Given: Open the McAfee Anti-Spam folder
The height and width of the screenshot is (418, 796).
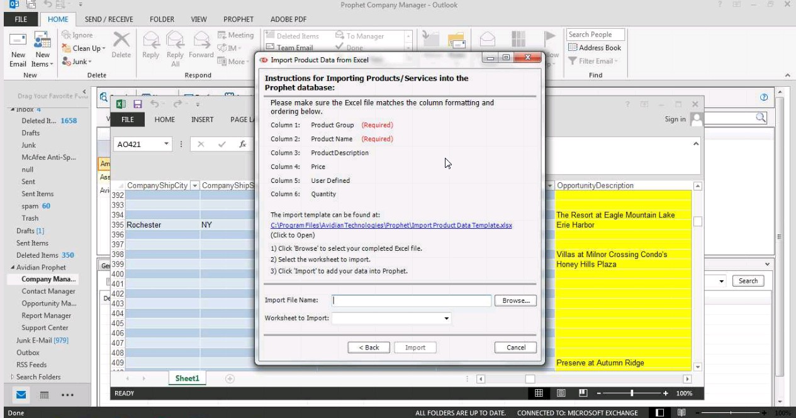Looking at the screenshot, I should tap(48, 157).
